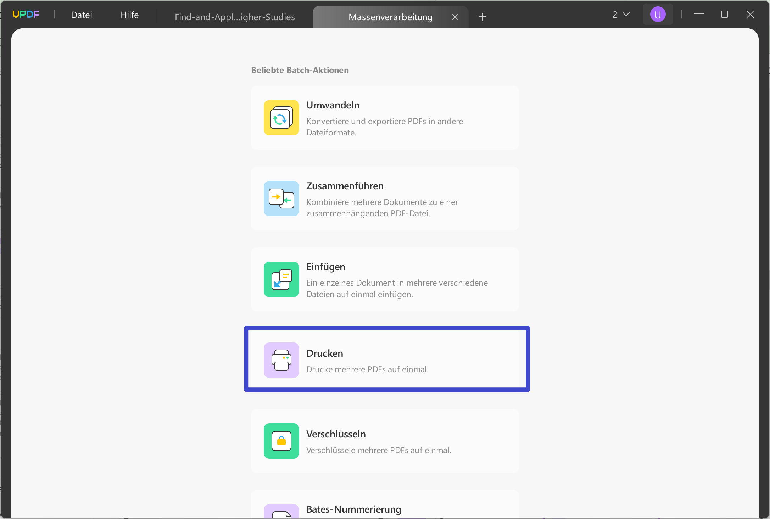Expand the open tabs count dropdown

tap(621, 15)
